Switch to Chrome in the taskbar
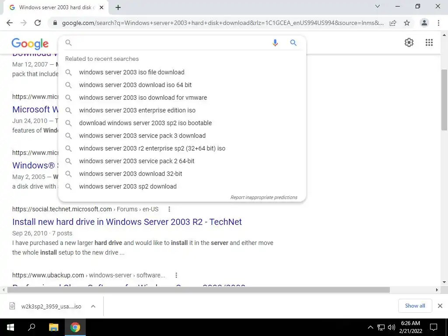This screenshot has height=336, width=448. coord(75,327)
